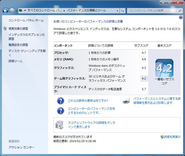The width and height of the screenshot is (185, 156).
Task: Click the これらの数字の意味は何ですか help icon
Action: pos(60,101)
